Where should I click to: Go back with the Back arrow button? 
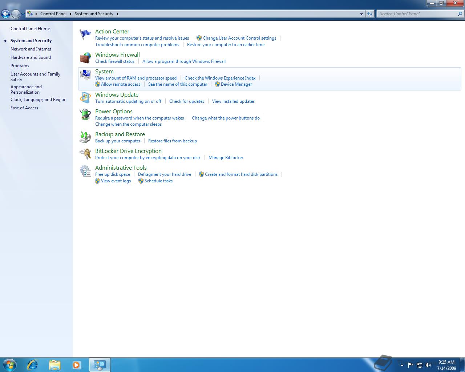click(5, 14)
